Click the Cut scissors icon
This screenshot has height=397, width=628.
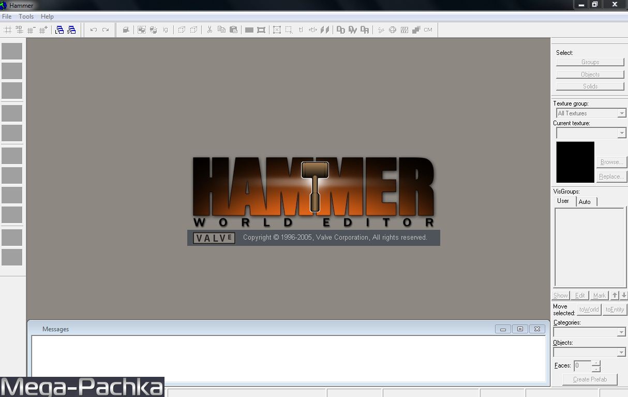point(210,30)
